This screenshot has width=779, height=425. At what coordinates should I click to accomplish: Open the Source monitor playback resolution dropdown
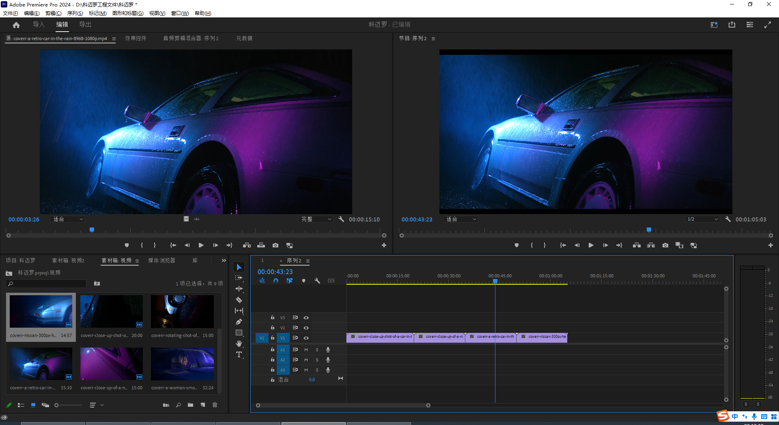(316, 219)
